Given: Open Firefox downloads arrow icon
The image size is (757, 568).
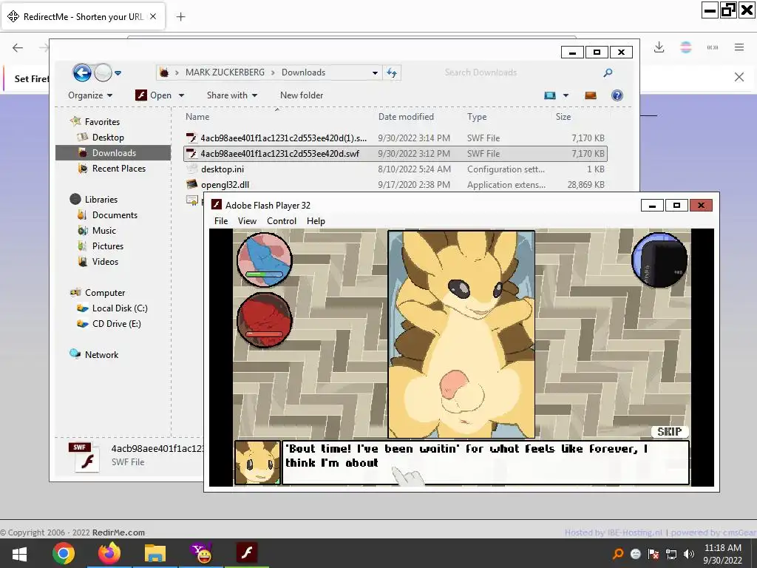Looking at the screenshot, I should coord(659,47).
